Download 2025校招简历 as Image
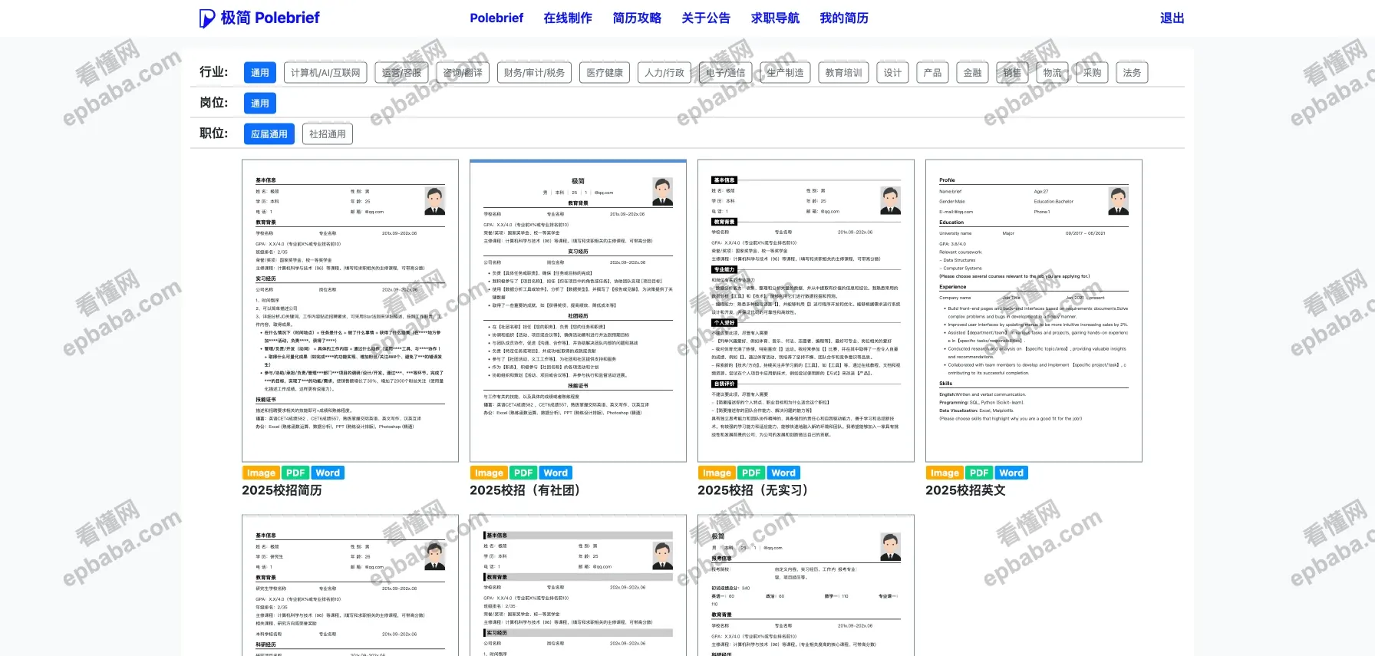Viewport: 1375px width, 656px height. click(261, 473)
